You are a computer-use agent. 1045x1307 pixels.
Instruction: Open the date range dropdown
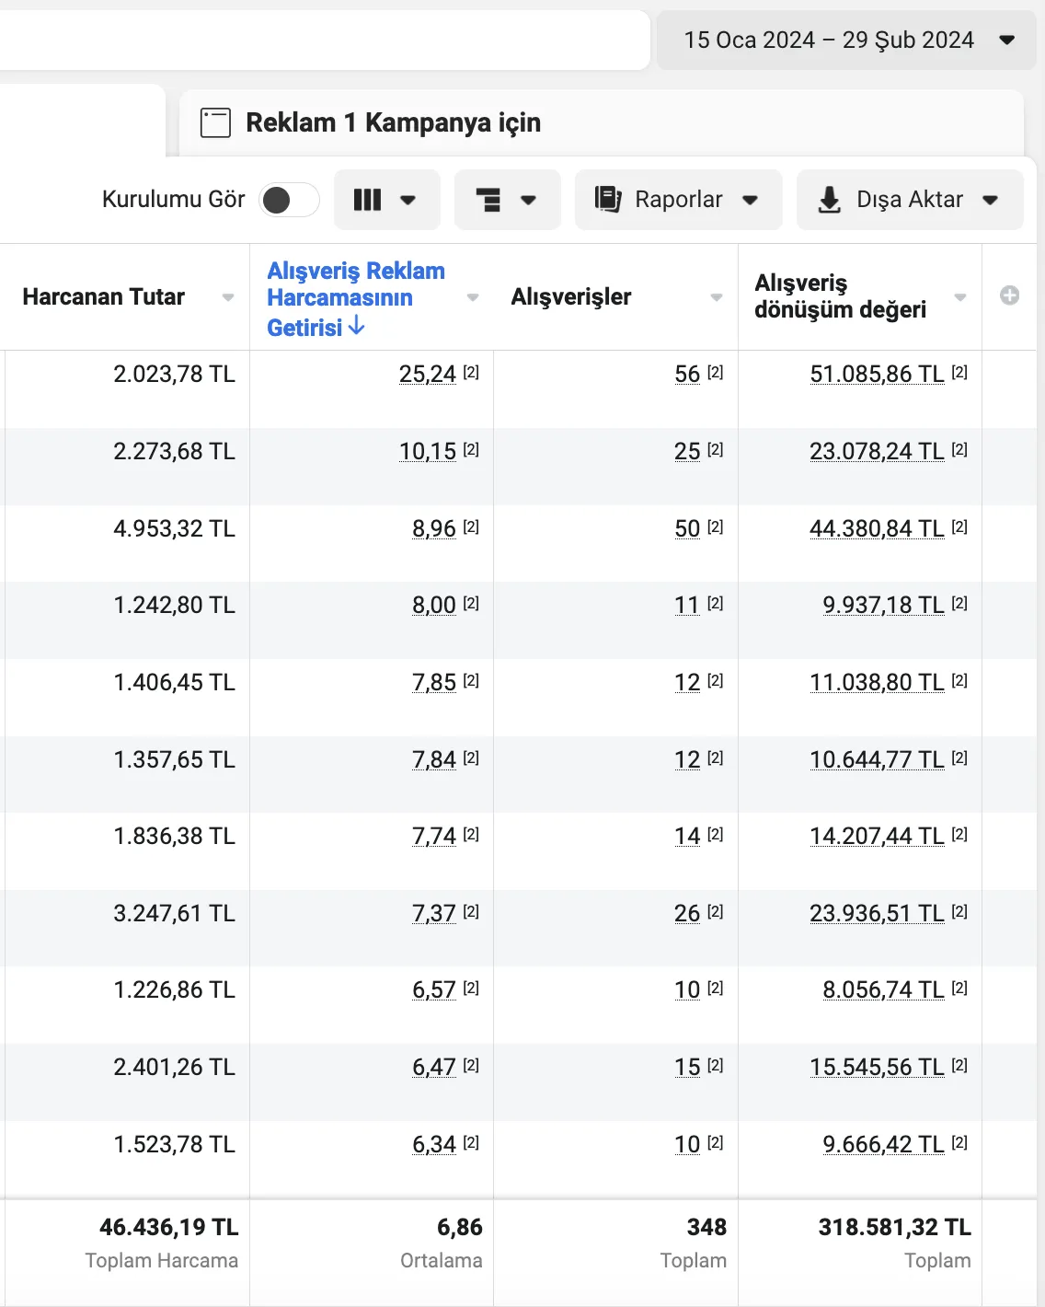tap(846, 40)
